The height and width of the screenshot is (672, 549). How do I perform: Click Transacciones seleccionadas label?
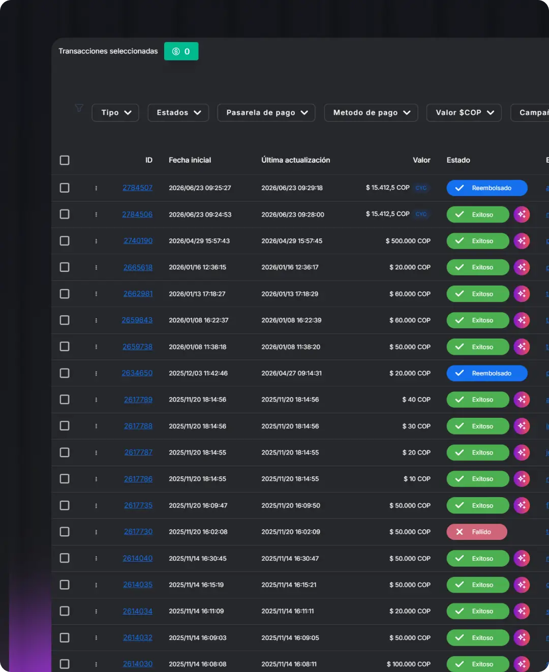pyautogui.click(x=108, y=51)
